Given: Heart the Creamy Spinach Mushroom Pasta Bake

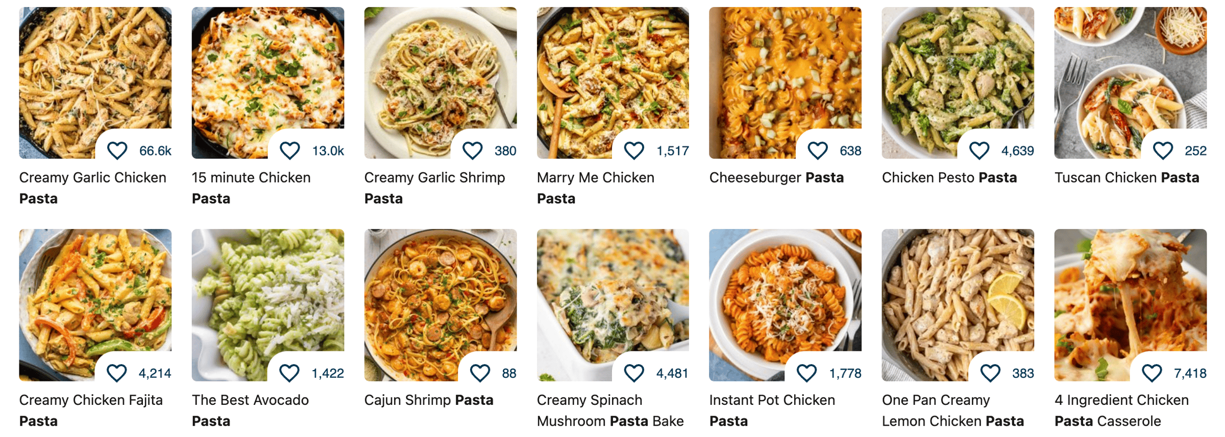Looking at the screenshot, I should click(x=634, y=373).
